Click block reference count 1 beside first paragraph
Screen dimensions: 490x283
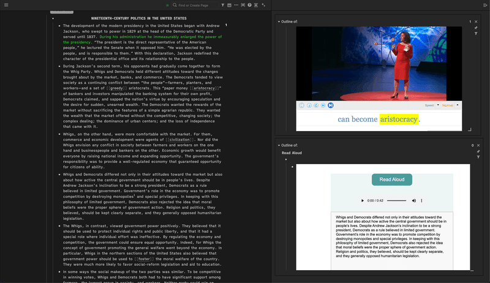tap(226, 25)
